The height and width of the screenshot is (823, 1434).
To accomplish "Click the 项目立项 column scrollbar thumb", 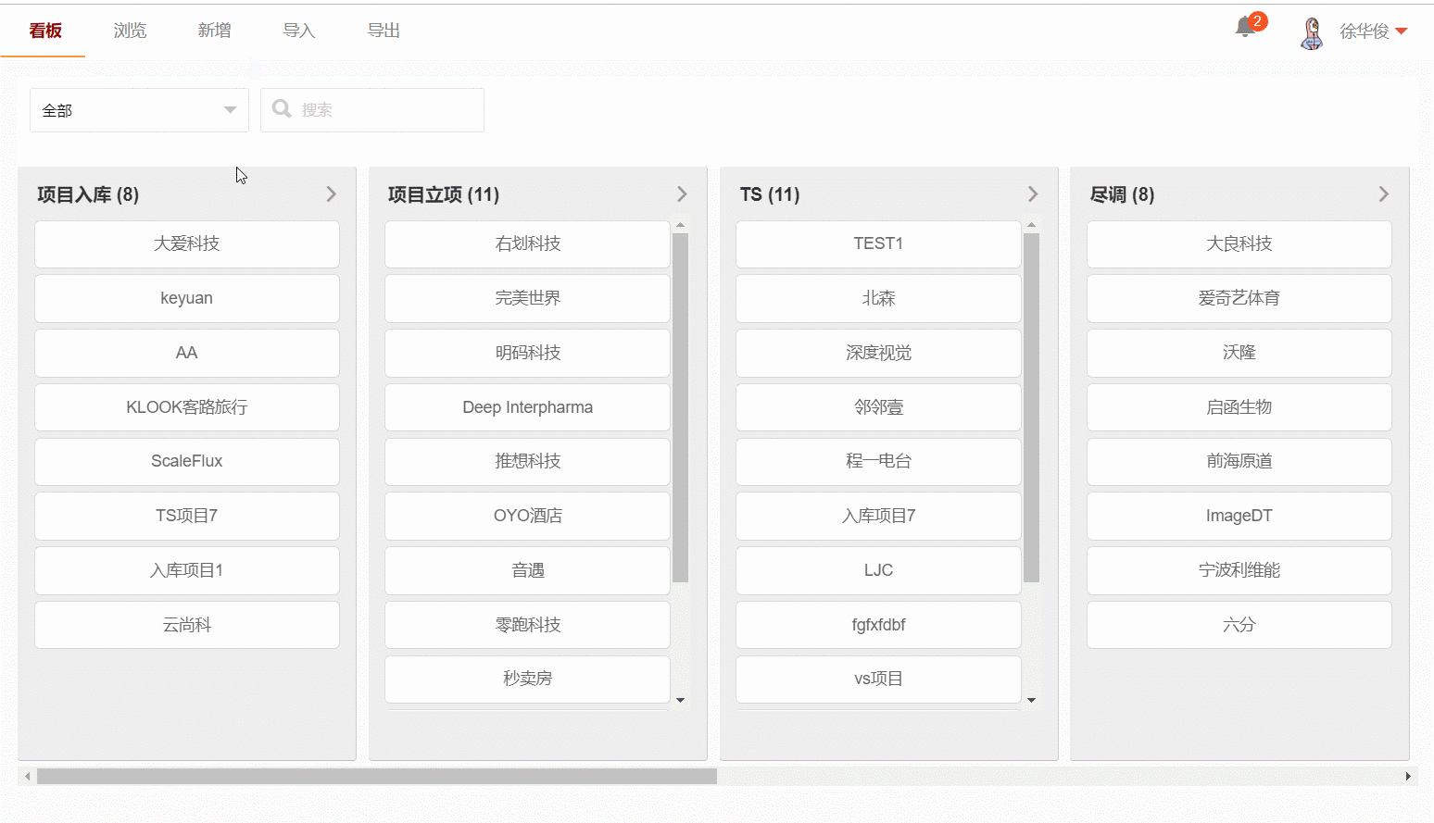I will [680, 407].
